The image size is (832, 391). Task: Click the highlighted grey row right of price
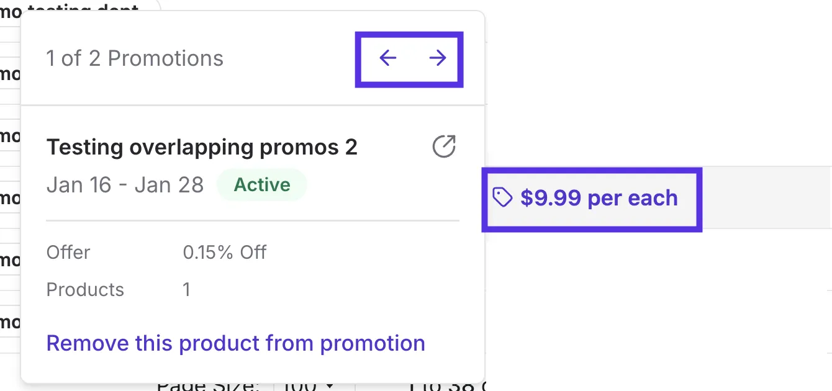pos(766,198)
